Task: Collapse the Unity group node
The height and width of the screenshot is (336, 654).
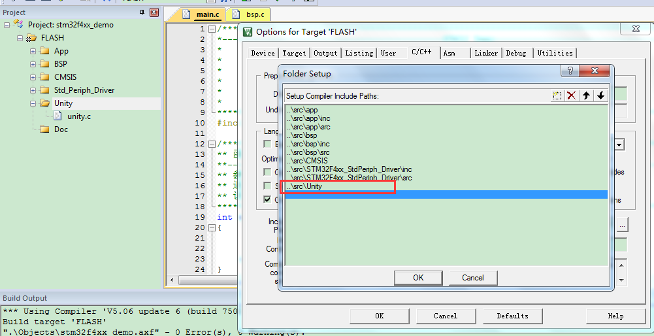Action: 33,103
